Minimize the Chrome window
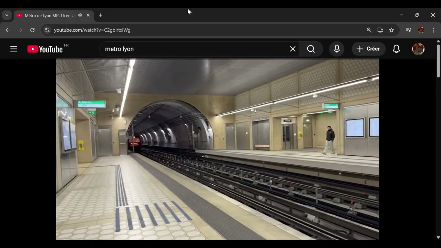This screenshot has height=248, width=441. tap(401, 15)
